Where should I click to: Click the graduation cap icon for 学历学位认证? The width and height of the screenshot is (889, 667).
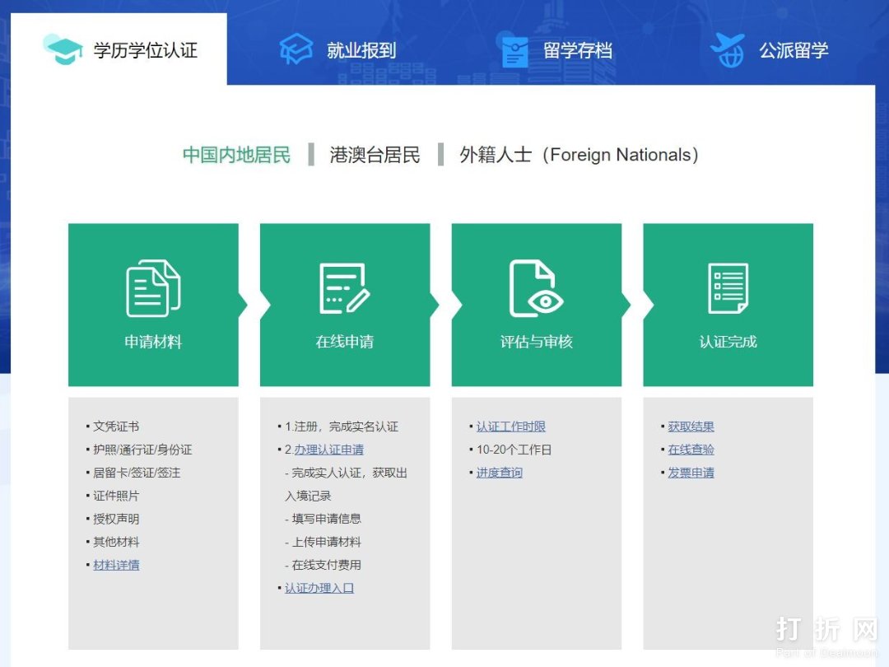(x=63, y=50)
